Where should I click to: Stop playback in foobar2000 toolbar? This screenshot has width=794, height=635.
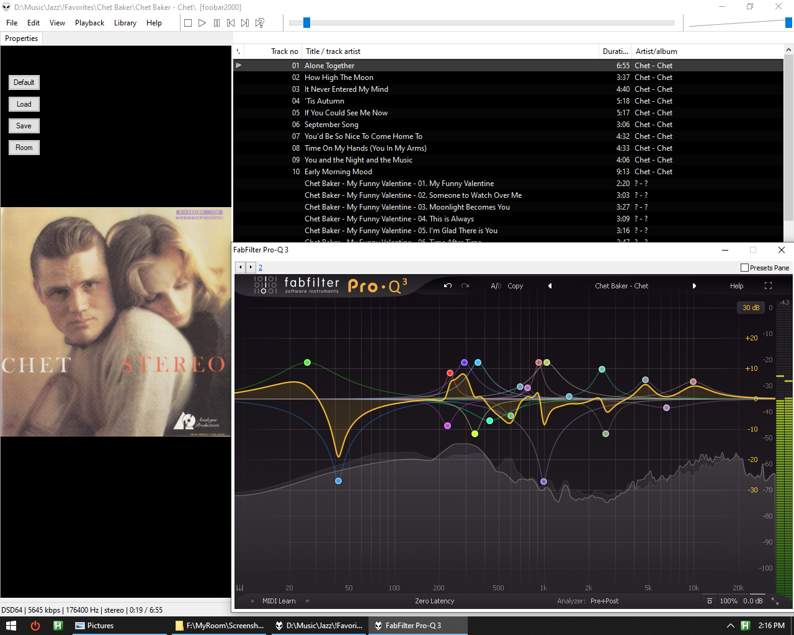(x=188, y=23)
